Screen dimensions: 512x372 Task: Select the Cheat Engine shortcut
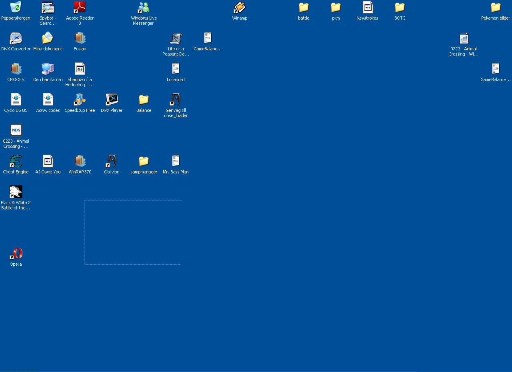coord(16,161)
